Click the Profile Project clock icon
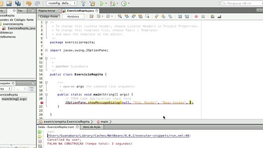The width and height of the screenshot is (263, 148). [124, 3]
